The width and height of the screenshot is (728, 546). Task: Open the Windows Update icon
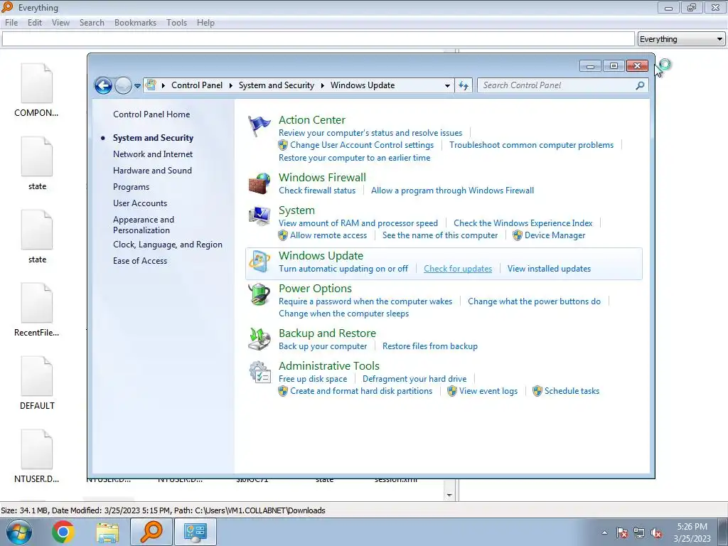click(x=259, y=262)
